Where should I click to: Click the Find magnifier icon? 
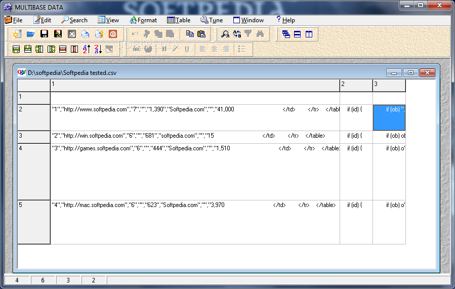[x=225, y=34]
